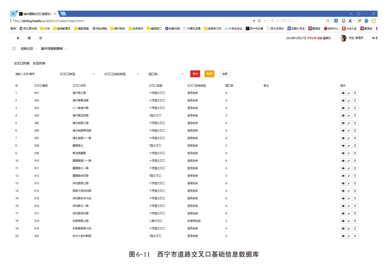
Task: Click the magnifier search icon in browser bar
Action: click(x=328, y=21)
